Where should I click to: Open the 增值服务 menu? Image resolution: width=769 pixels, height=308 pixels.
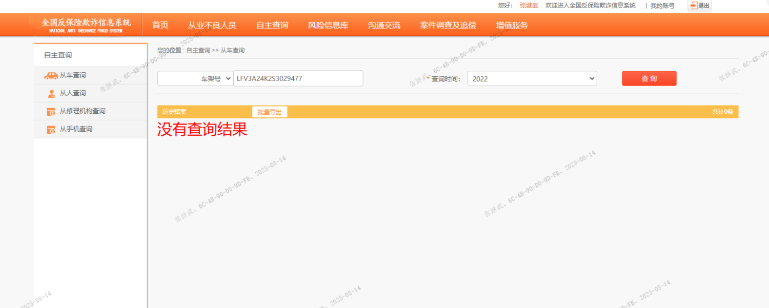512,25
